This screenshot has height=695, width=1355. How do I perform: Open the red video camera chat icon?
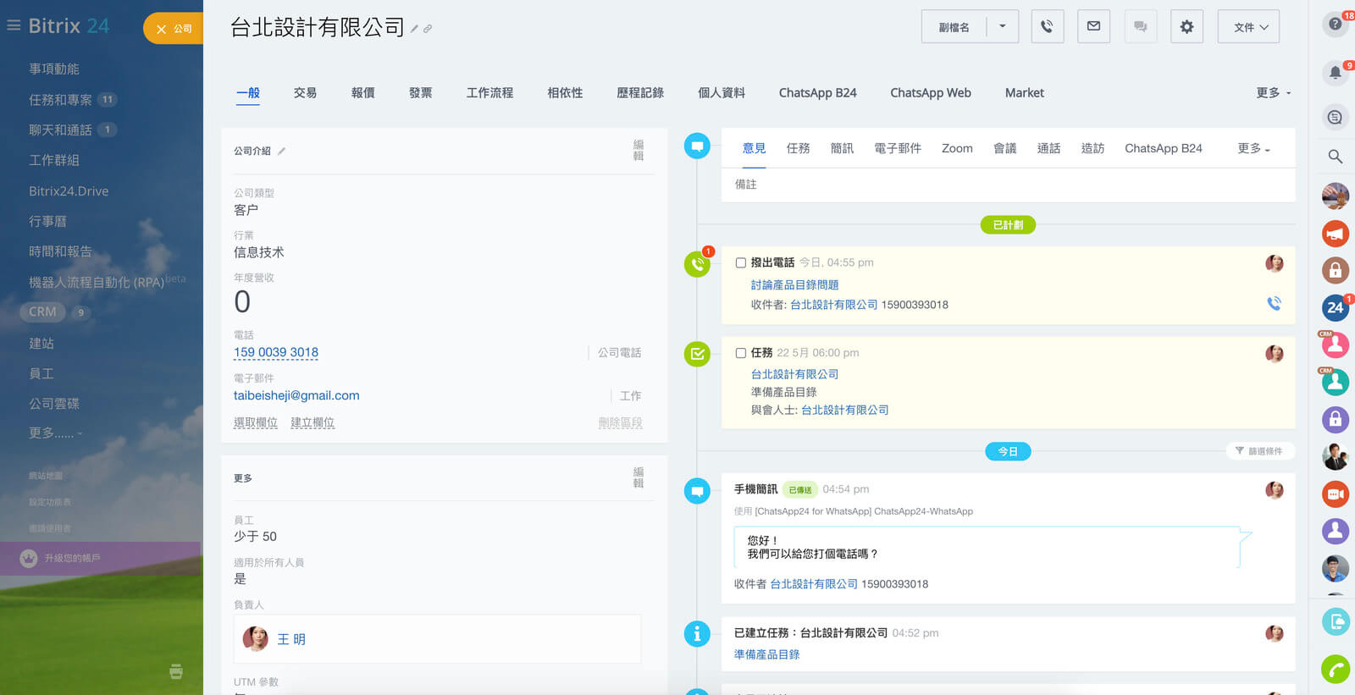click(x=1336, y=494)
